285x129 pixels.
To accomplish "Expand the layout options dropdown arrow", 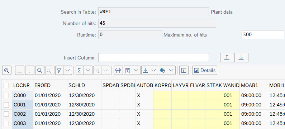I will (171, 70).
